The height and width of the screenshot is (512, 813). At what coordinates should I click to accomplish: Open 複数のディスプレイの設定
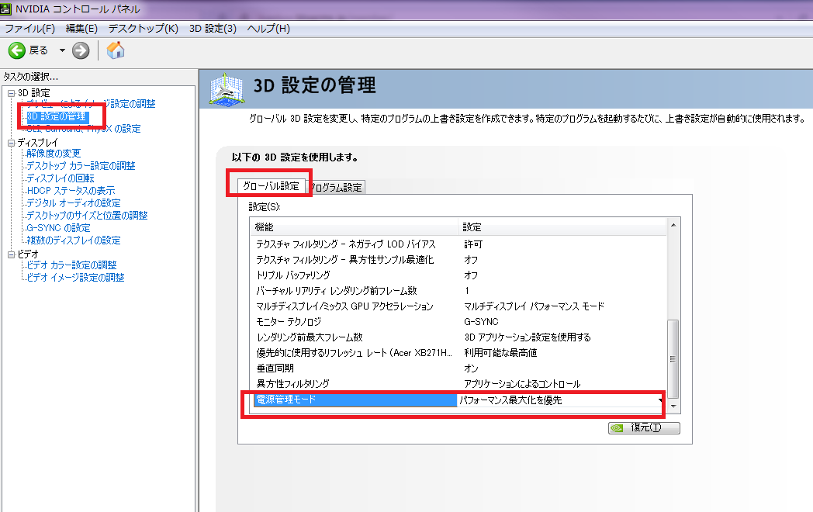[x=74, y=240]
